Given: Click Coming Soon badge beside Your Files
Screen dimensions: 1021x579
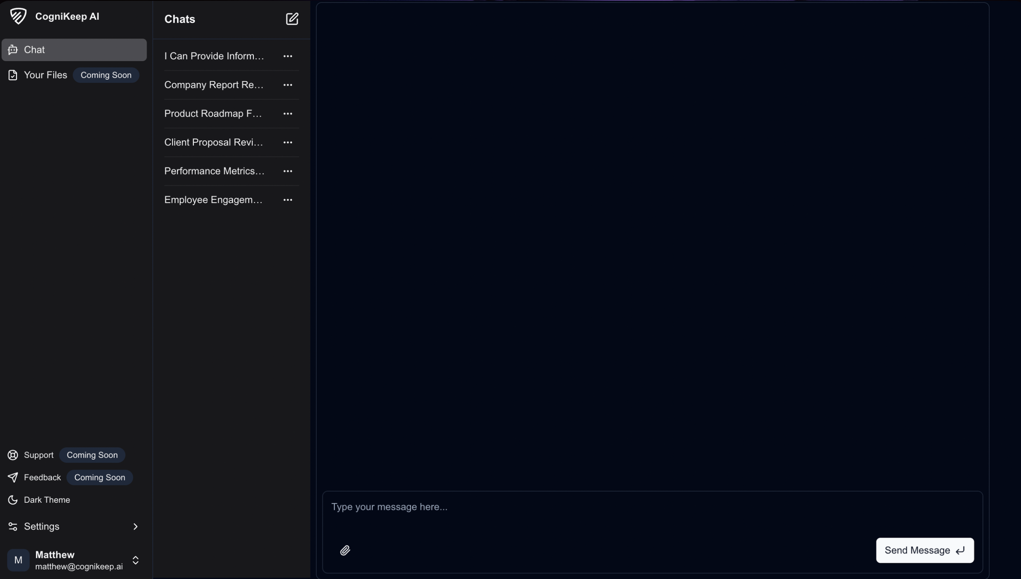Looking at the screenshot, I should (106, 75).
